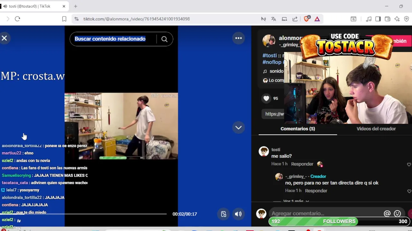Open tosti's commenter avatar
This screenshot has width=412, height=231.
pyautogui.click(x=264, y=151)
